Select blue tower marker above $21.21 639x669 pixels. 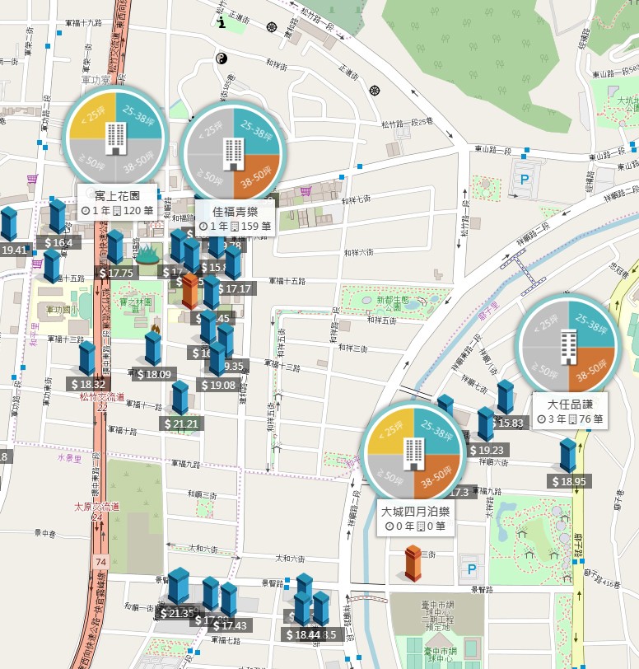point(180,398)
